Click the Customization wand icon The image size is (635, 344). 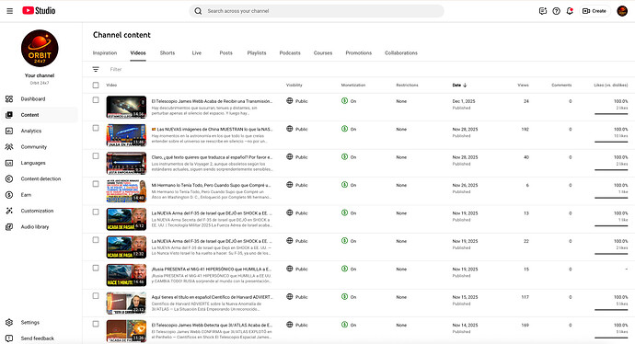coord(9,211)
